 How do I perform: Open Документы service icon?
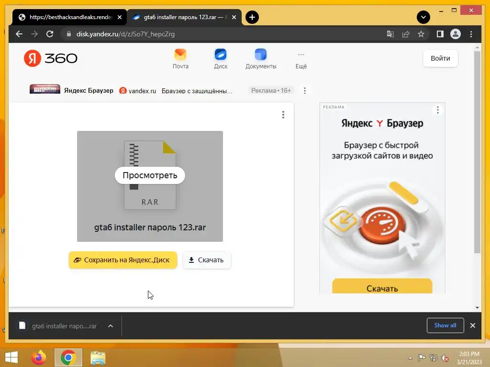[x=261, y=59]
